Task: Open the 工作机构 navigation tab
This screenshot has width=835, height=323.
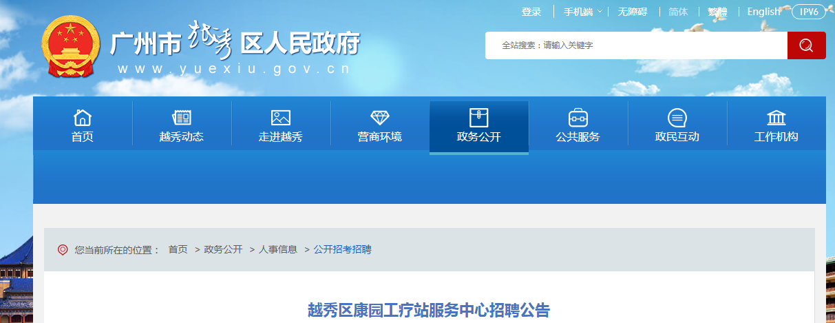Action: tap(776, 124)
